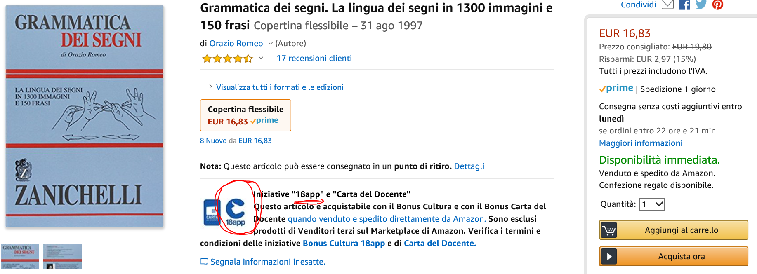Click the Maggiori informazioni delivery link

pos(641,143)
